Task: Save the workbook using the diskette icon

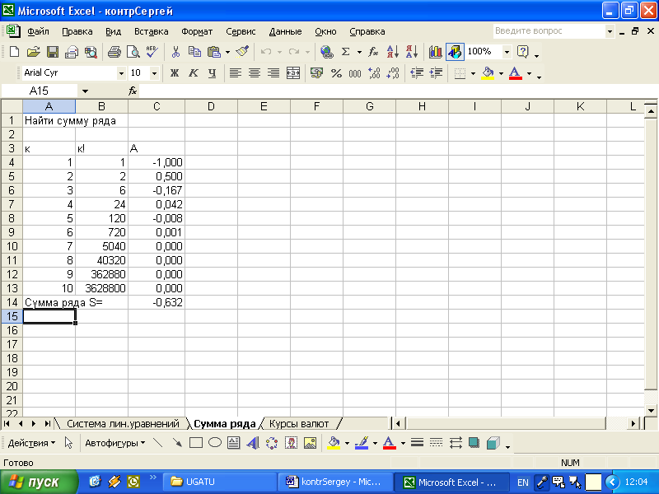Action: [x=53, y=52]
